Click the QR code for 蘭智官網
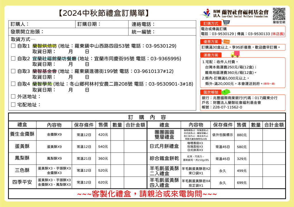The height and width of the screenshot is (207, 294). click(279, 14)
